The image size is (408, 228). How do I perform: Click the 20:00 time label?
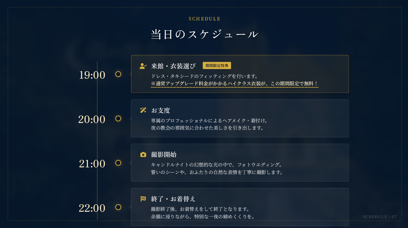92,120
